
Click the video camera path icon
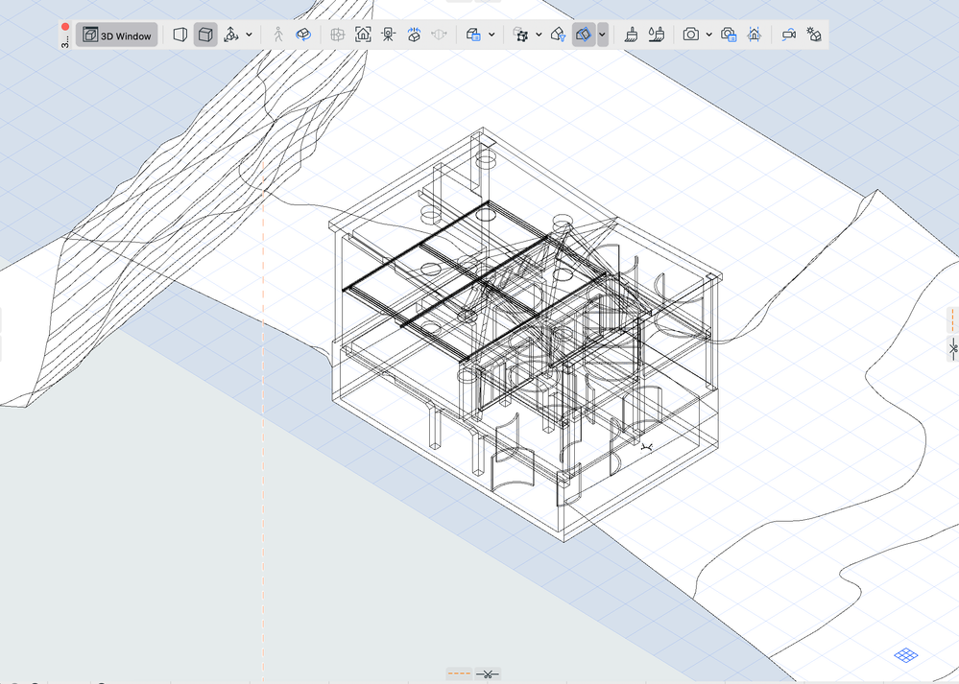click(788, 35)
